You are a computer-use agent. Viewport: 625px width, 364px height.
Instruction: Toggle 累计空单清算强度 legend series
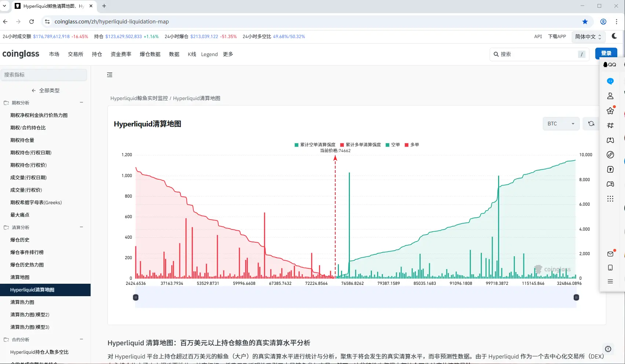click(315, 145)
